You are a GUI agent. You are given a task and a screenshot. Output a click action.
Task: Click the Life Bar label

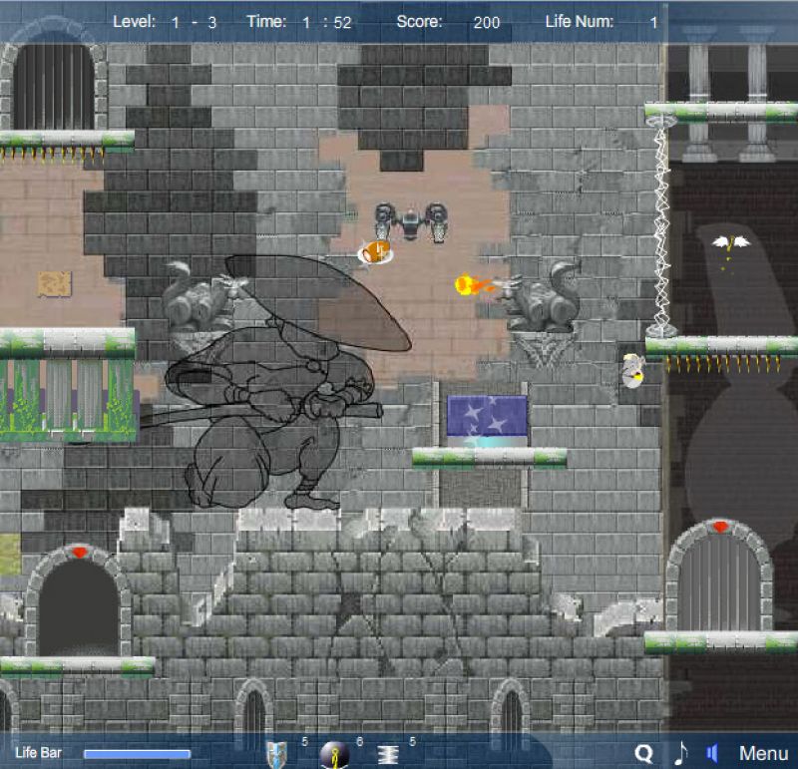(38, 753)
